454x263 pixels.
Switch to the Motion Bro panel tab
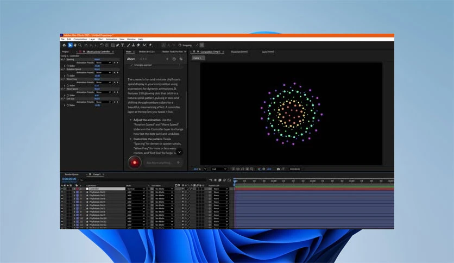(147, 52)
